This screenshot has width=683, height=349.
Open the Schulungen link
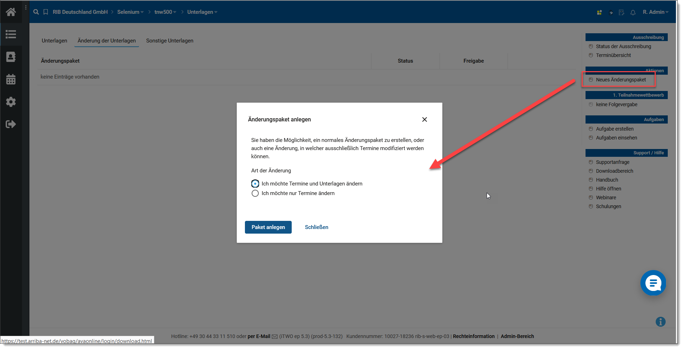609,206
